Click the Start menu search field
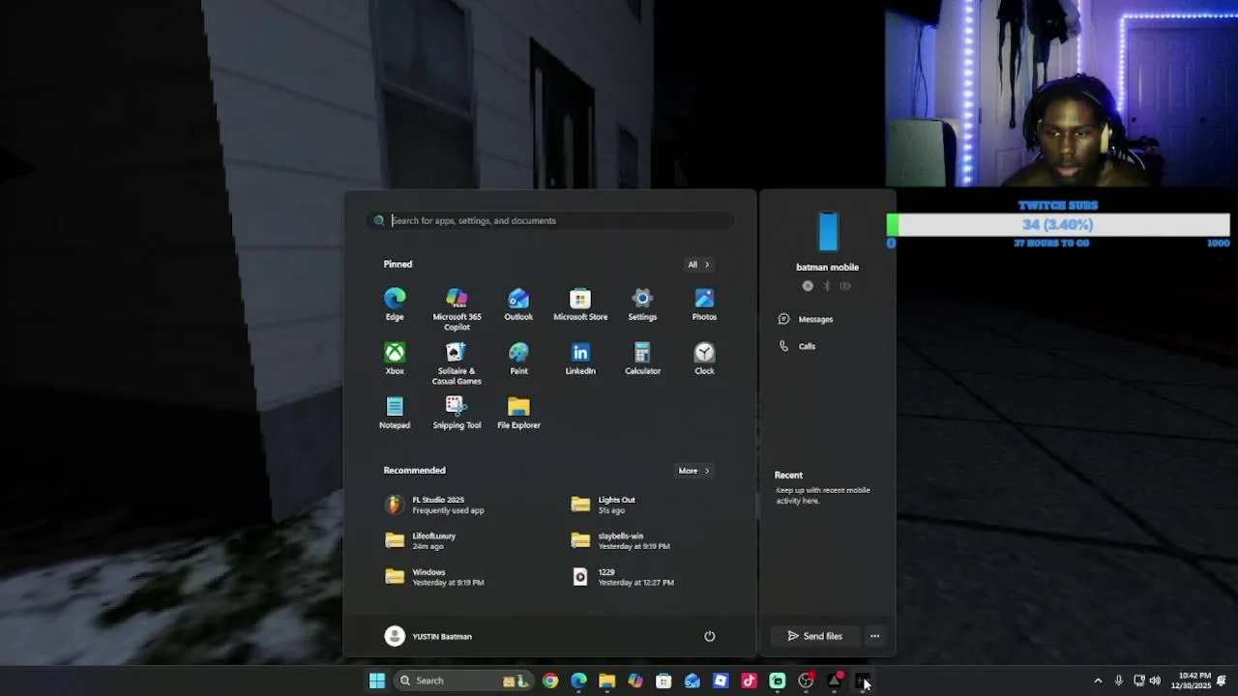Viewport: 1238px width, 696px height. click(549, 220)
